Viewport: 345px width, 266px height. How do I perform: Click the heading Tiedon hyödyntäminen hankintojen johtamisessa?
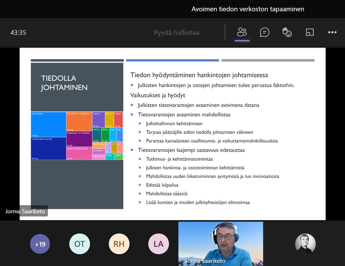click(199, 75)
